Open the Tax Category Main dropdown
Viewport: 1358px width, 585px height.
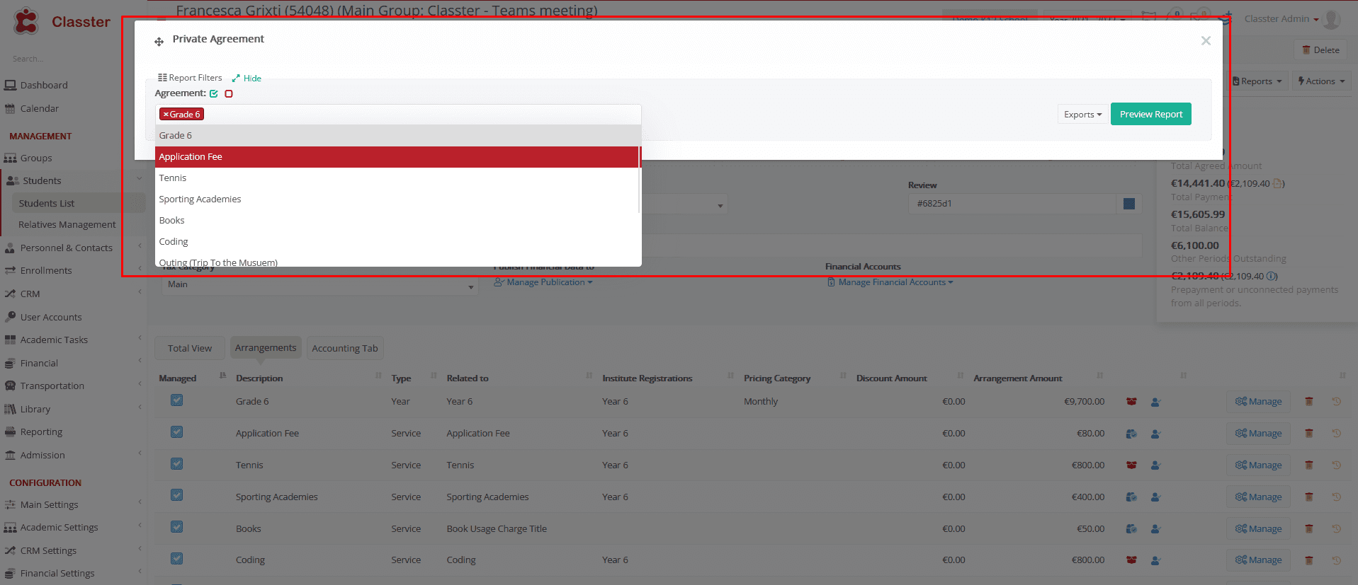click(319, 284)
